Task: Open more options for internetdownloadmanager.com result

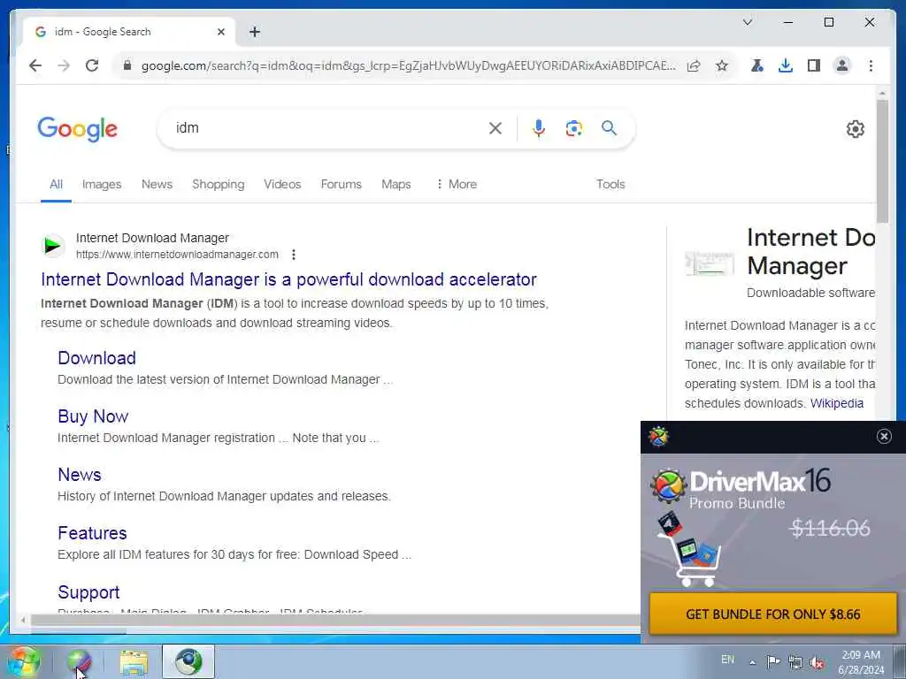Action: coord(294,255)
